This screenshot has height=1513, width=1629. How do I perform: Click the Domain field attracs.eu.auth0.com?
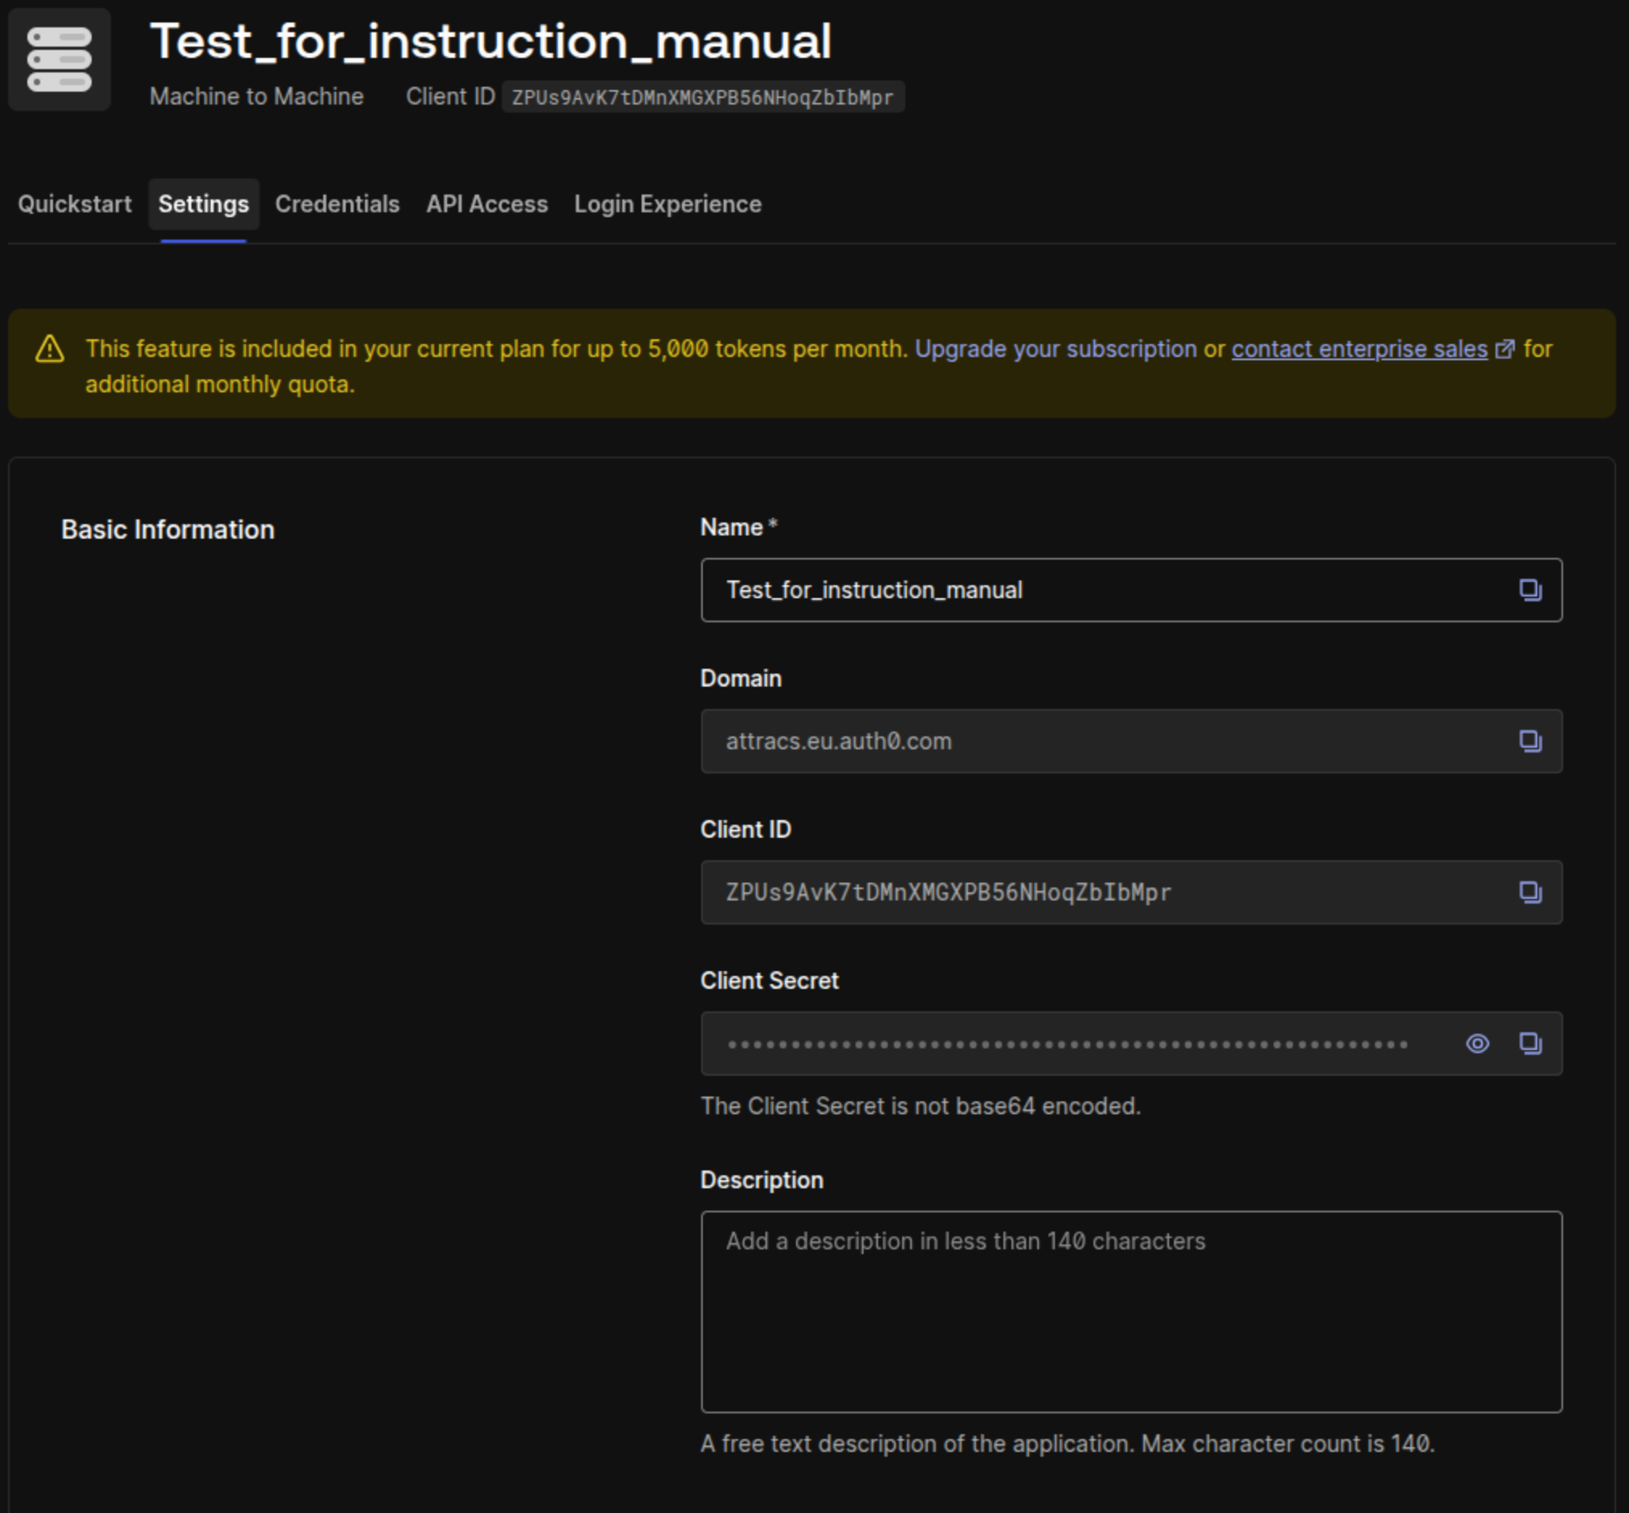(1132, 741)
